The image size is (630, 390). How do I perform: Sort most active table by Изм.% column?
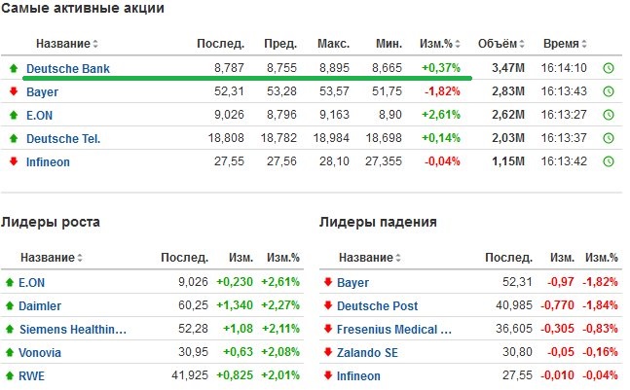coord(439,44)
